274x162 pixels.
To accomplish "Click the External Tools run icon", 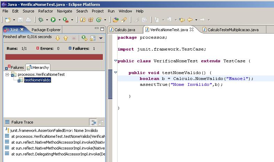I will click(66, 20).
